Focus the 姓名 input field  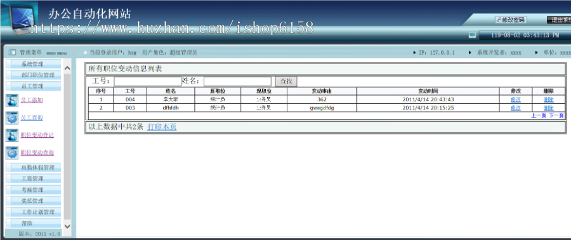coord(237,81)
